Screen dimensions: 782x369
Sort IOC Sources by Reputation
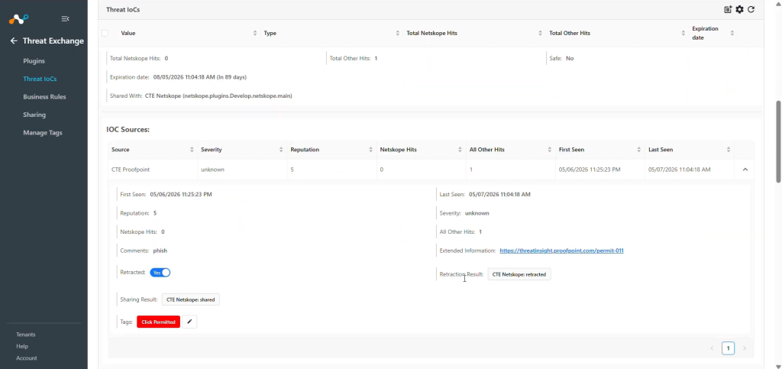click(x=370, y=150)
